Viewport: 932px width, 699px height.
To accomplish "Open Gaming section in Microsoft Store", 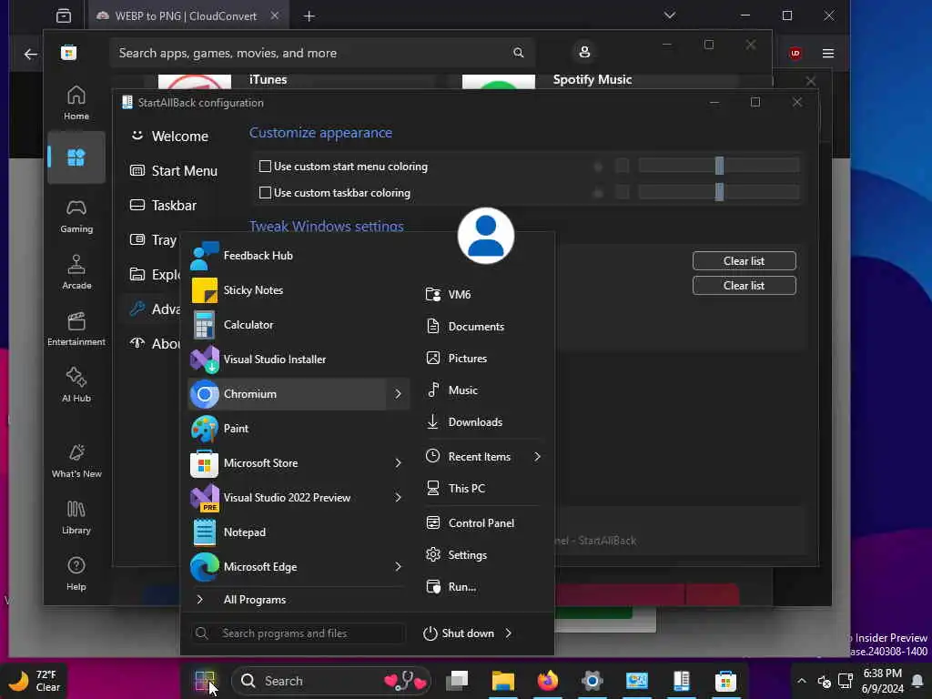I will (76, 216).
